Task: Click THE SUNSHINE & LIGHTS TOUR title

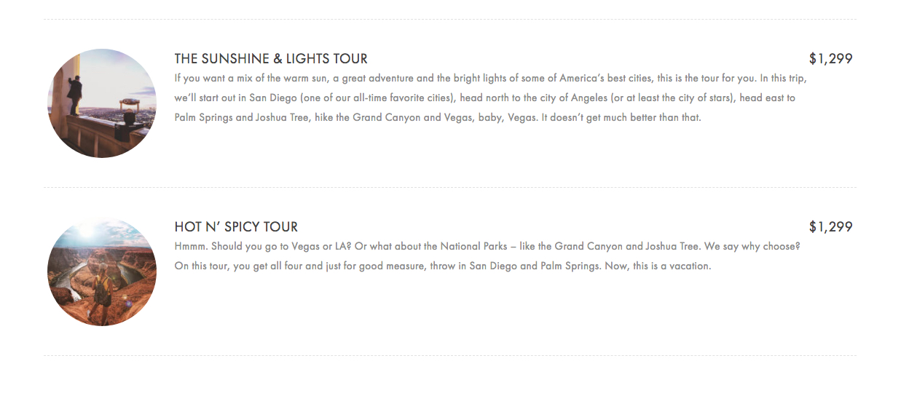Action: click(x=271, y=59)
